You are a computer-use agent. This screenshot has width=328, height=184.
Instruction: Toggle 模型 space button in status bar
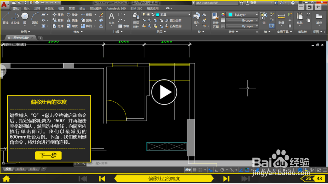coord(188,170)
